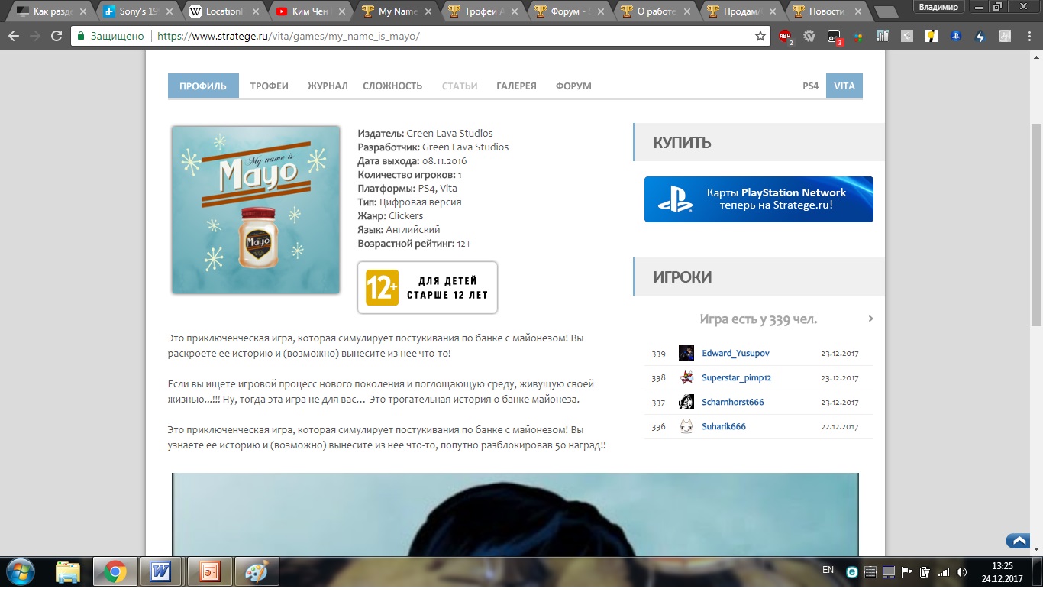Click the PlayStation extension icon in toolbar
1043x605 pixels.
click(955, 36)
